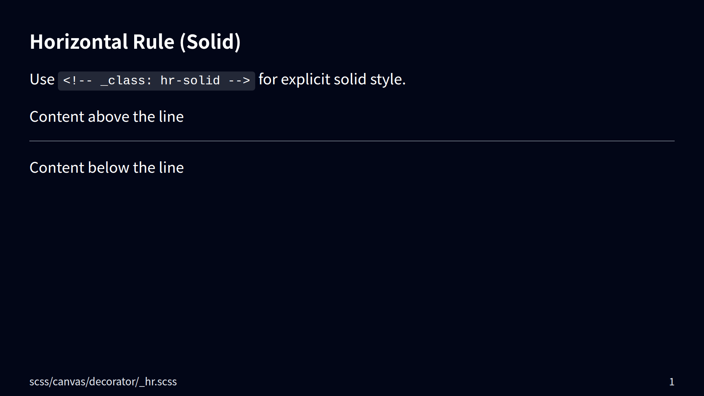Screen dimensions: 704x396
Task: Click the word "Horizontal" in the slide title
Action: pyautogui.click(x=79, y=42)
